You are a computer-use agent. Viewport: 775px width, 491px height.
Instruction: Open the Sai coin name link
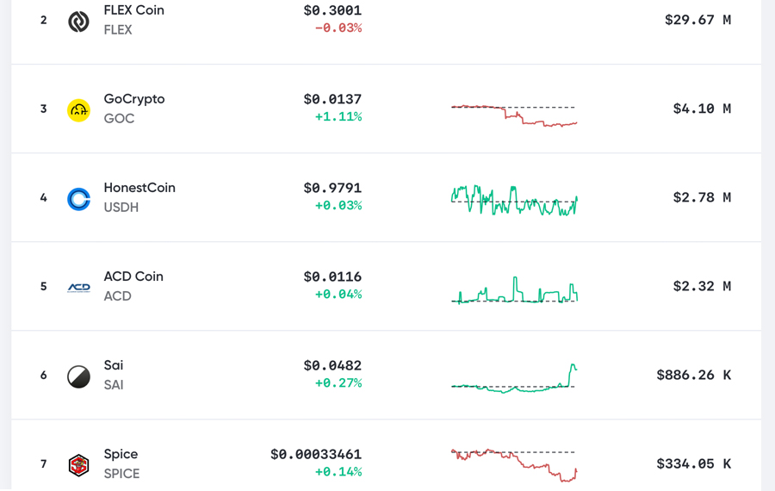click(113, 365)
